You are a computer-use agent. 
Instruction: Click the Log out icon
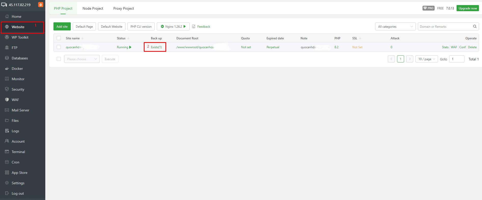pyautogui.click(x=7, y=193)
